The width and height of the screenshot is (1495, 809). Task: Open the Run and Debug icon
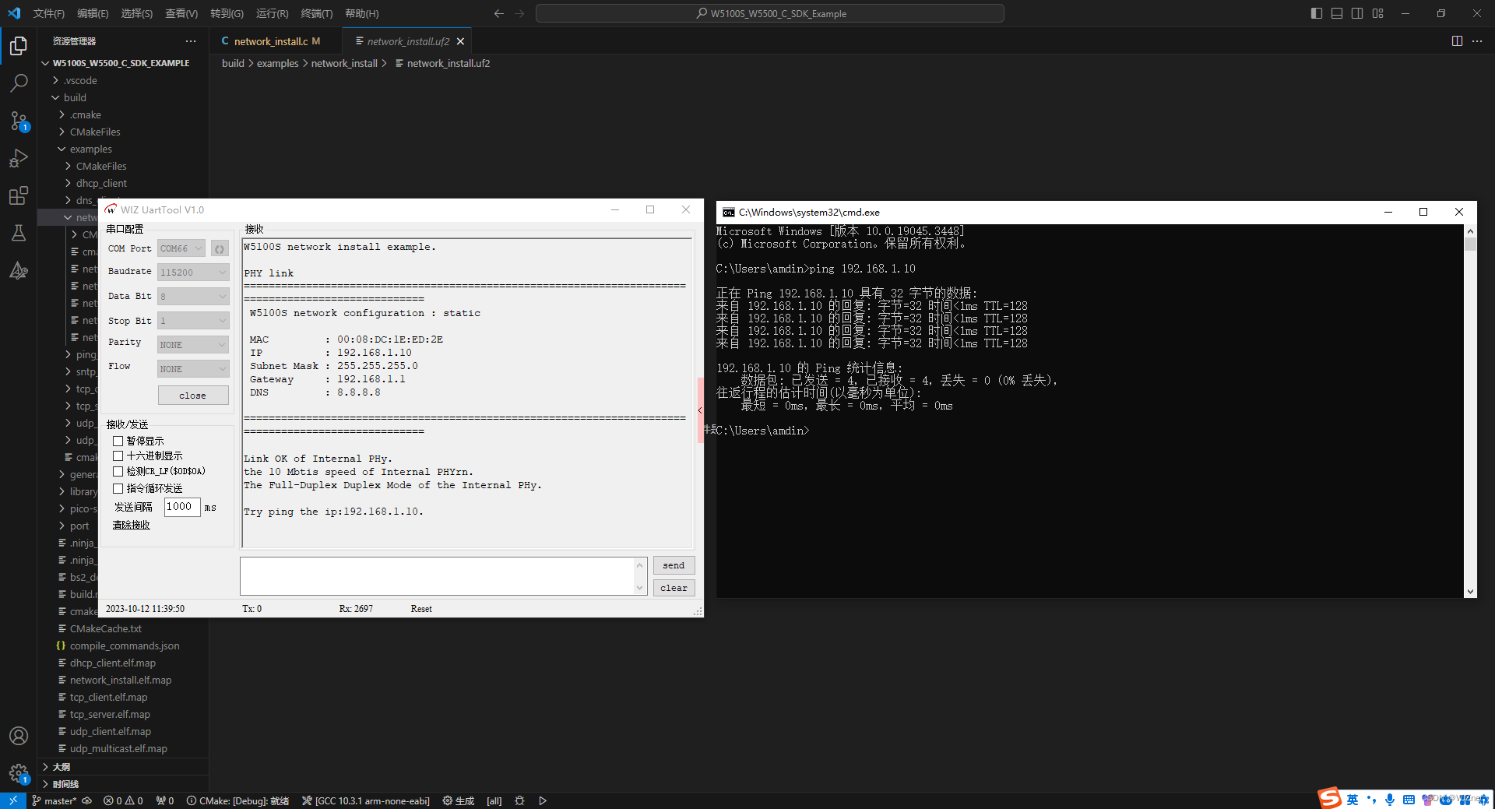pyautogui.click(x=18, y=158)
